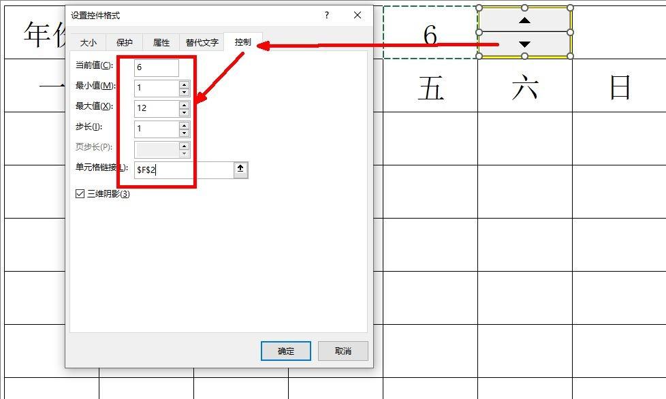Increase 最大值 with the up arrow
The image size is (666, 399).
185,105
